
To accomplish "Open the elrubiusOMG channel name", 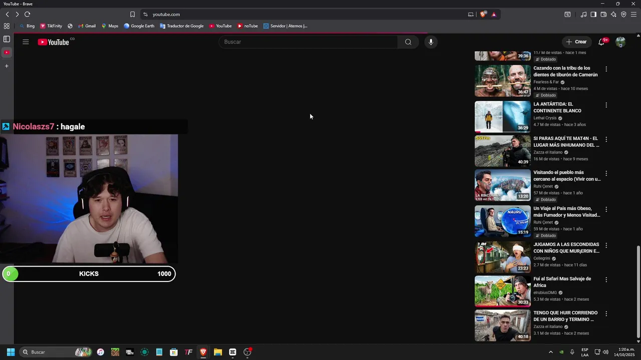I will [x=545, y=292].
